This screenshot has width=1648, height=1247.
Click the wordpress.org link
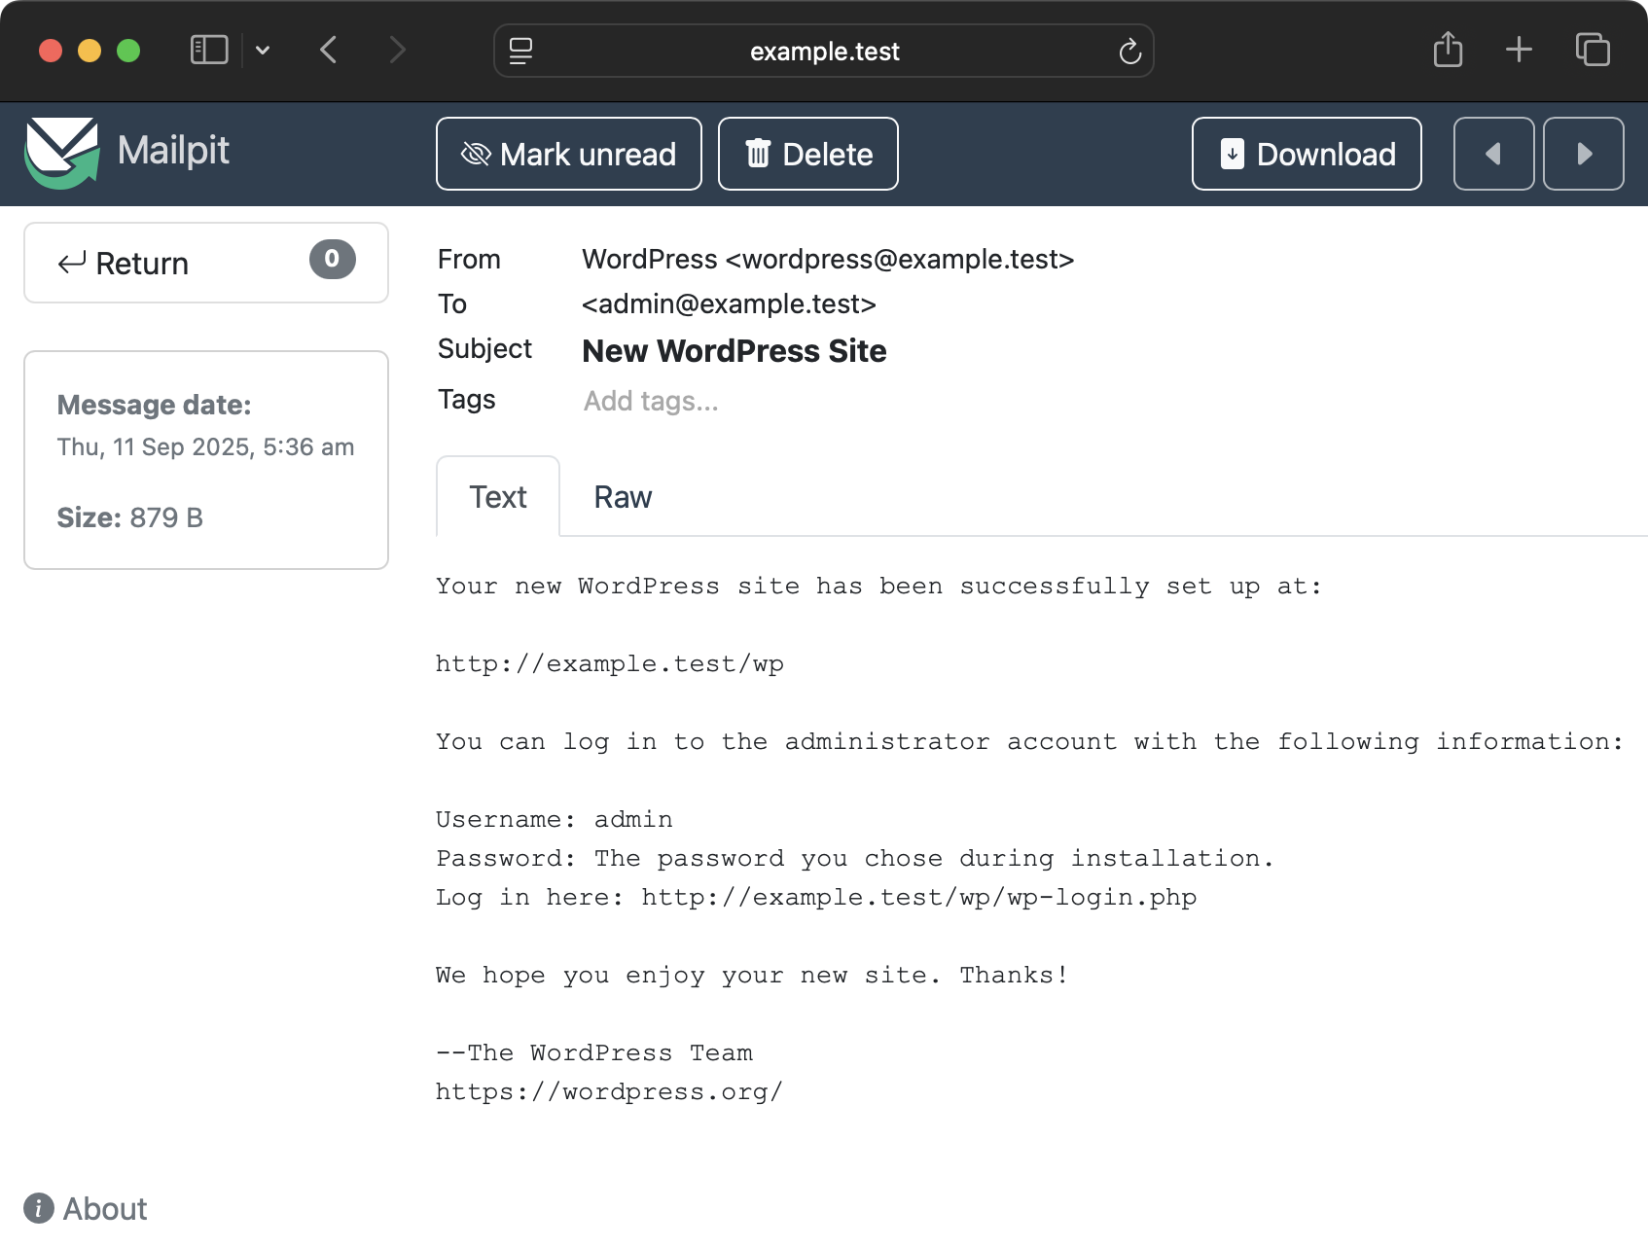click(609, 1091)
